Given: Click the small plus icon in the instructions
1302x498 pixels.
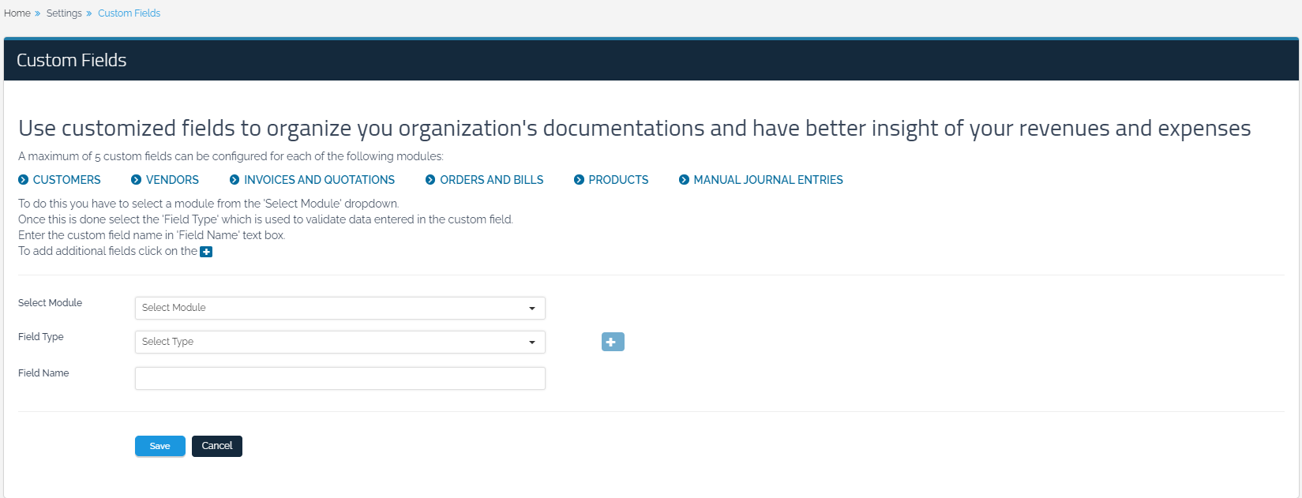Looking at the screenshot, I should (x=206, y=252).
